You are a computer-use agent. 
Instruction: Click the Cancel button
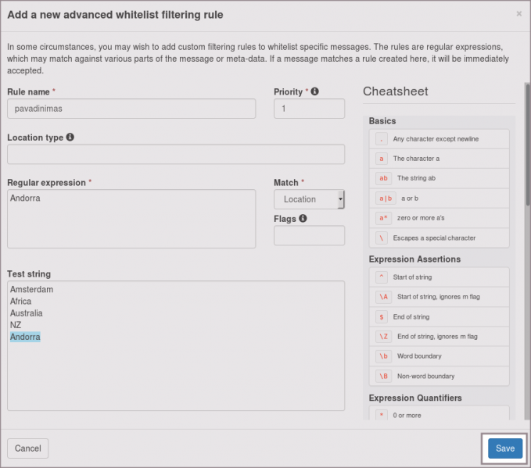click(28, 448)
